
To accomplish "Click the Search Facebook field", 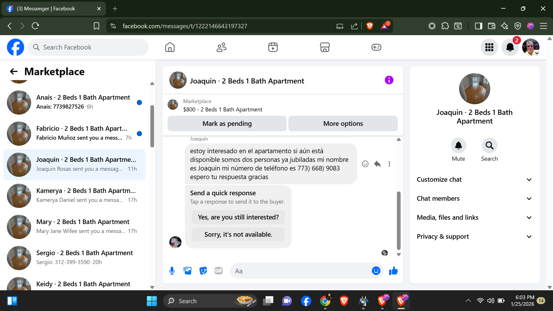I will [88, 47].
